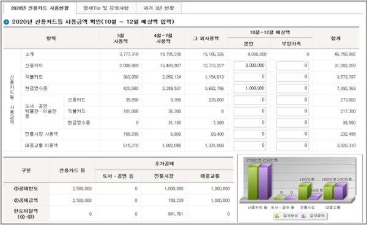This screenshot has width=367, height=225.
Task: Click the 전통시장 공제금액 value 158,239
Action: [x=176, y=201]
